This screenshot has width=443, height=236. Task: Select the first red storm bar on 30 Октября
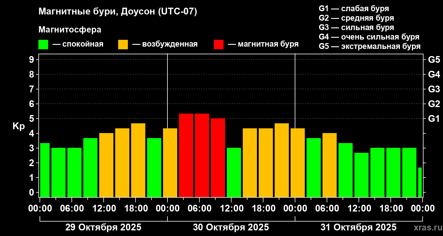[x=186, y=155]
